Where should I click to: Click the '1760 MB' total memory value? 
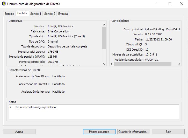pos(53,52)
